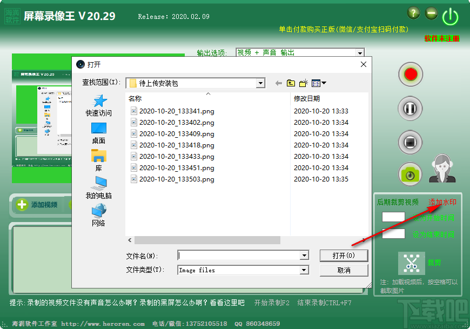The width and height of the screenshot is (470, 329).
Task: Click the purchase link 单击付款购买正版
Action: pyautogui.click(x=344, y=29)
